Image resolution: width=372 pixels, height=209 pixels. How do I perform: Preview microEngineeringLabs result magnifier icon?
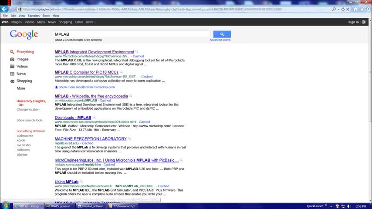(x=181, y=160)
